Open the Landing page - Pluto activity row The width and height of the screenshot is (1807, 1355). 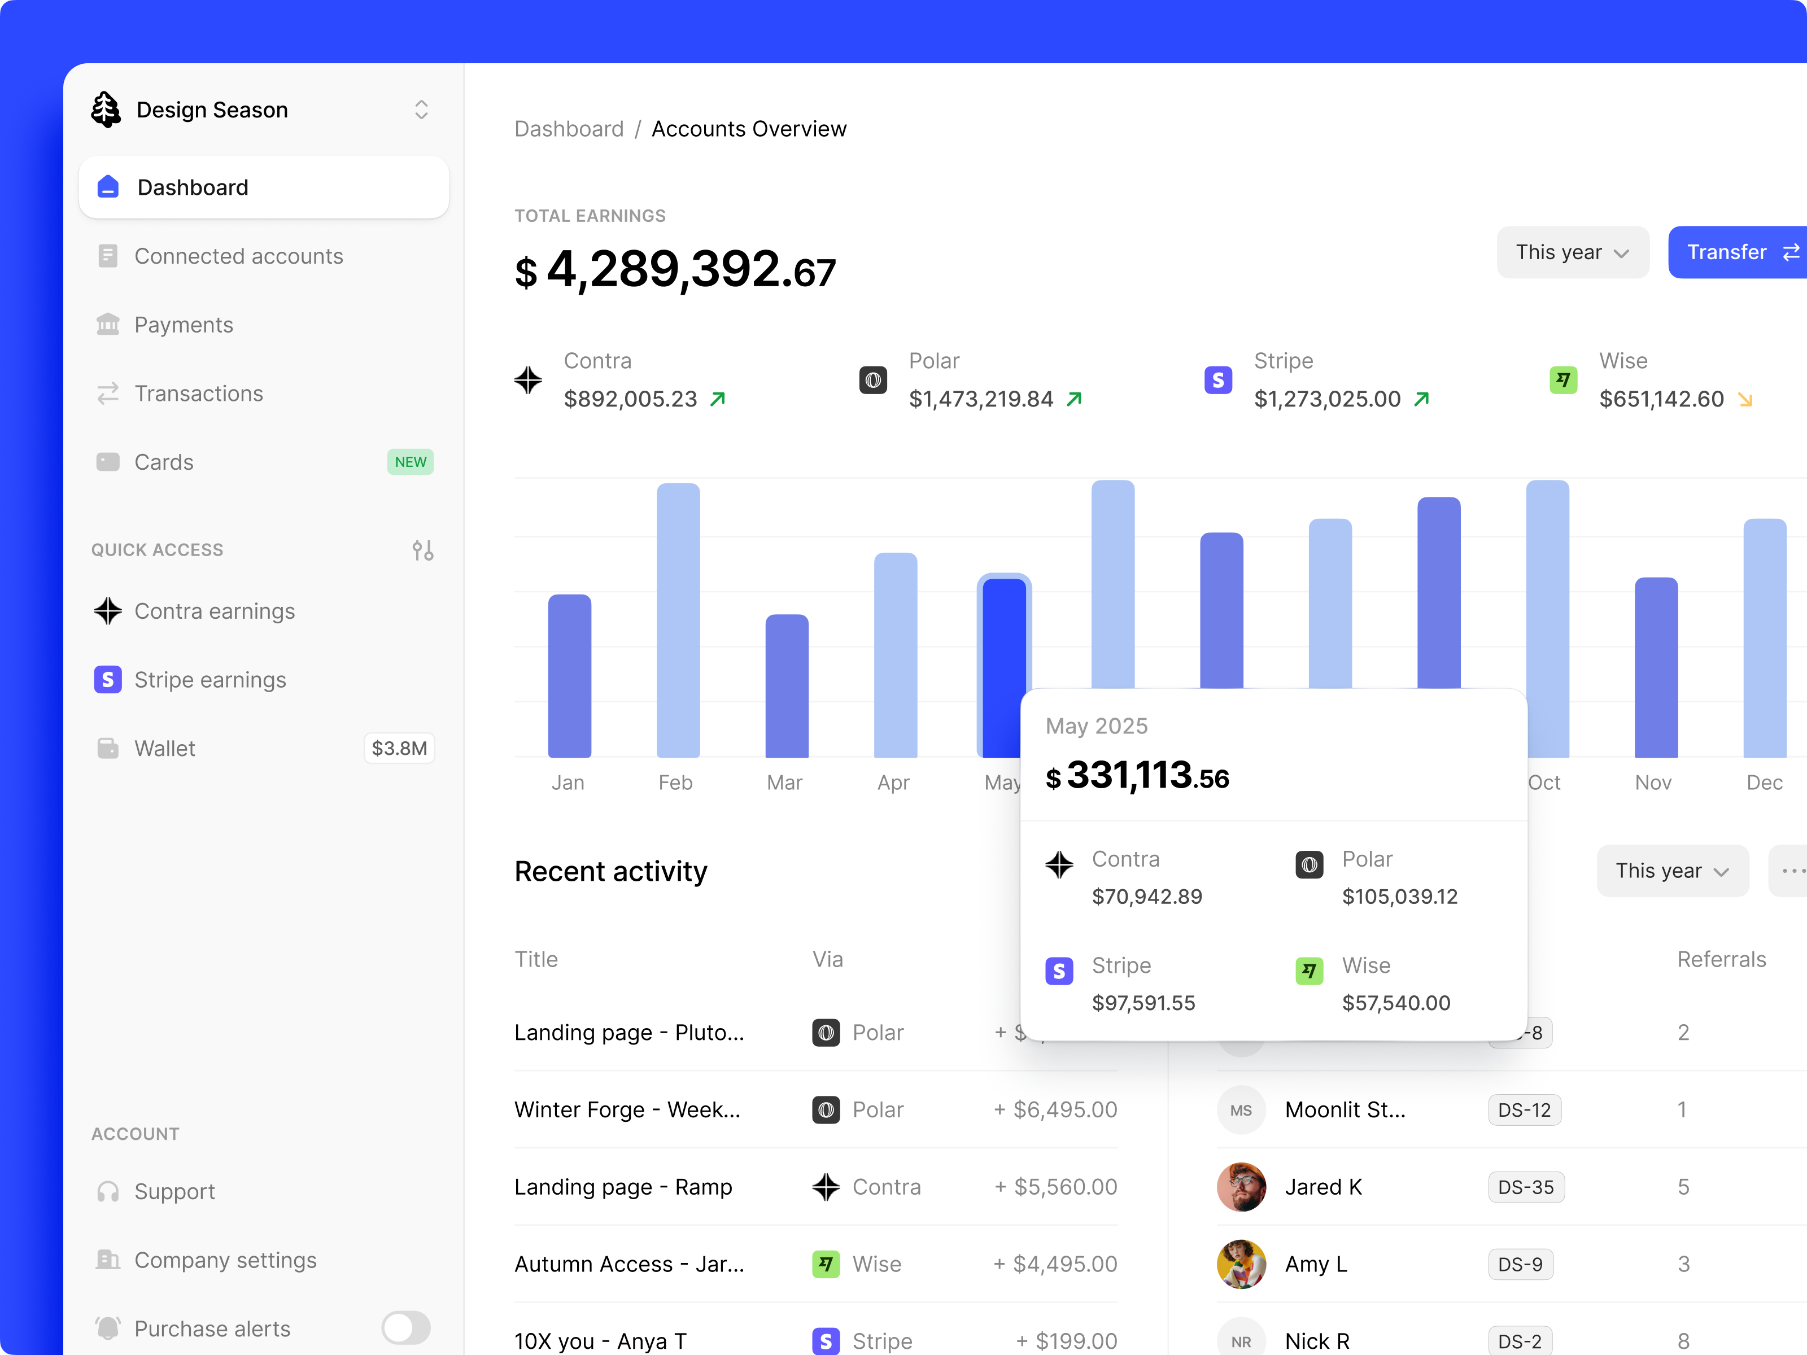click(815, 1033)
